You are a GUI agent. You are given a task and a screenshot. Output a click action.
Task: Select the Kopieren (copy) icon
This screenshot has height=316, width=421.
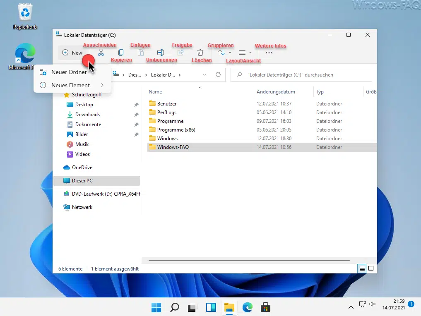[x=120, y=53]
